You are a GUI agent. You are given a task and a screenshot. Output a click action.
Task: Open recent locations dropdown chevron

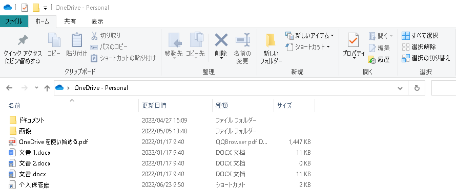coord(36,88)
